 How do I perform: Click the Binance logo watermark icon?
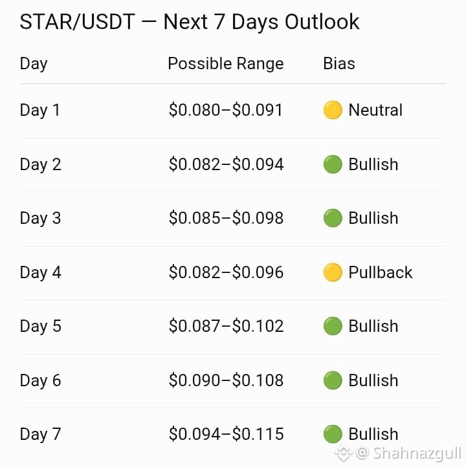pos(344,453)
